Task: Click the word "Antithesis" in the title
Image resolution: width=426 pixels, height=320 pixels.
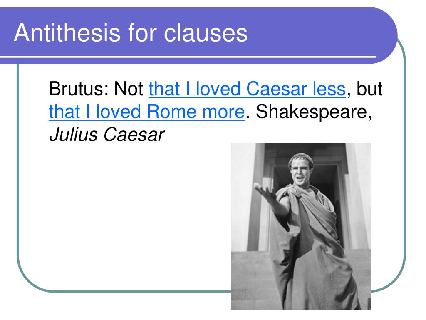Action: [67, 33]
